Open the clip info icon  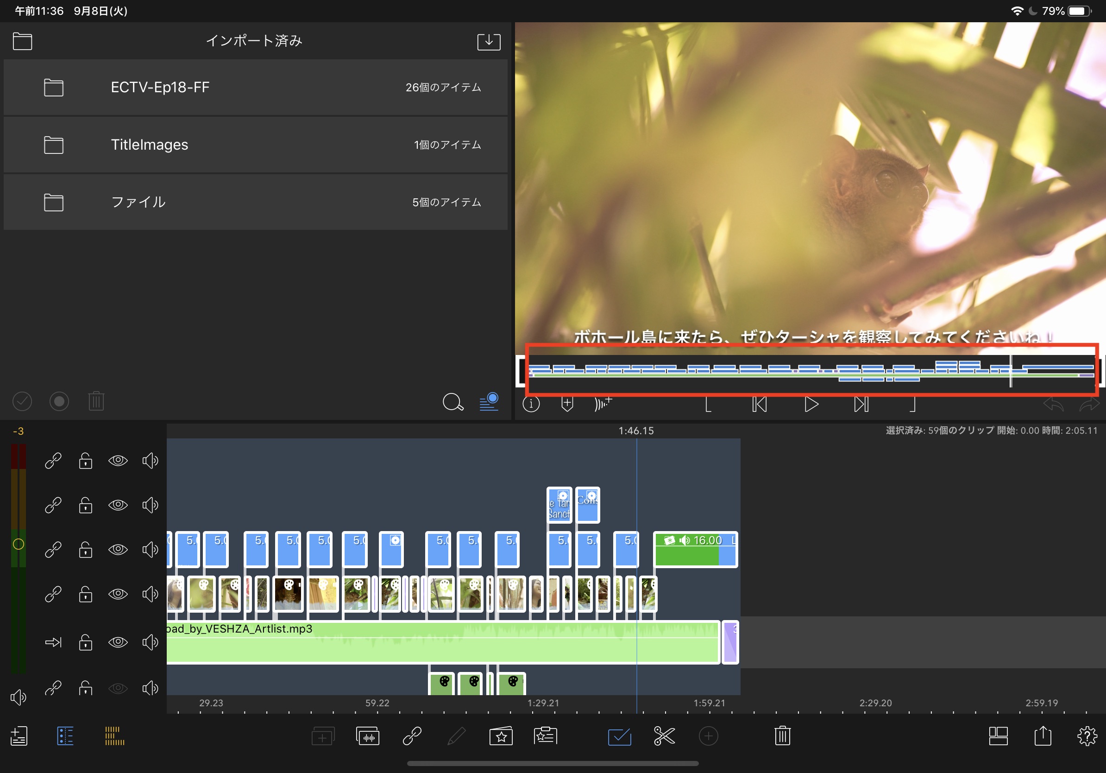531,404
